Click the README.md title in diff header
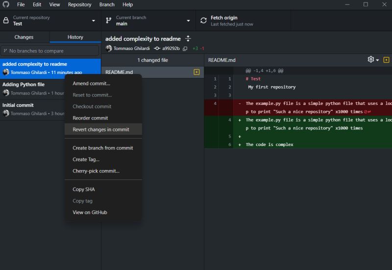Image resolution: width=392 pixels, height=270 pixels. tap(222, 60)
